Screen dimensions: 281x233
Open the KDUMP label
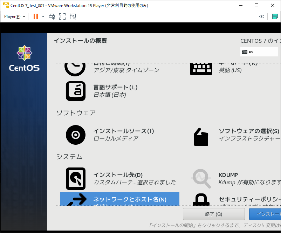(x=228, y=175)
